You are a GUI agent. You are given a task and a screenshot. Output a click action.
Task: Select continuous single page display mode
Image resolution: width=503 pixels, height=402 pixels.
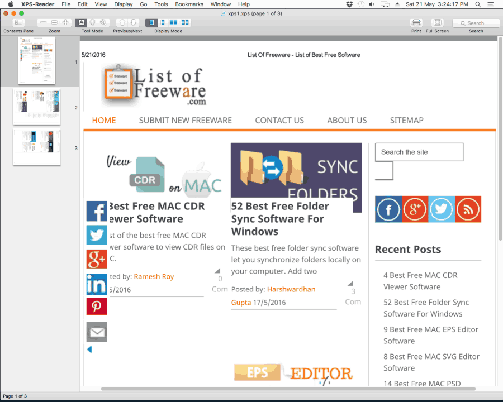pyautogui.click(x=163, y=22)
